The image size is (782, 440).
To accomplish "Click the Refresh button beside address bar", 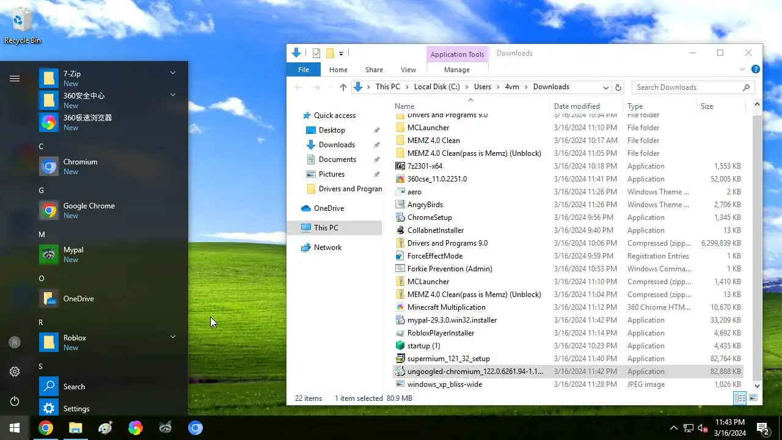I will pos(618,87).
